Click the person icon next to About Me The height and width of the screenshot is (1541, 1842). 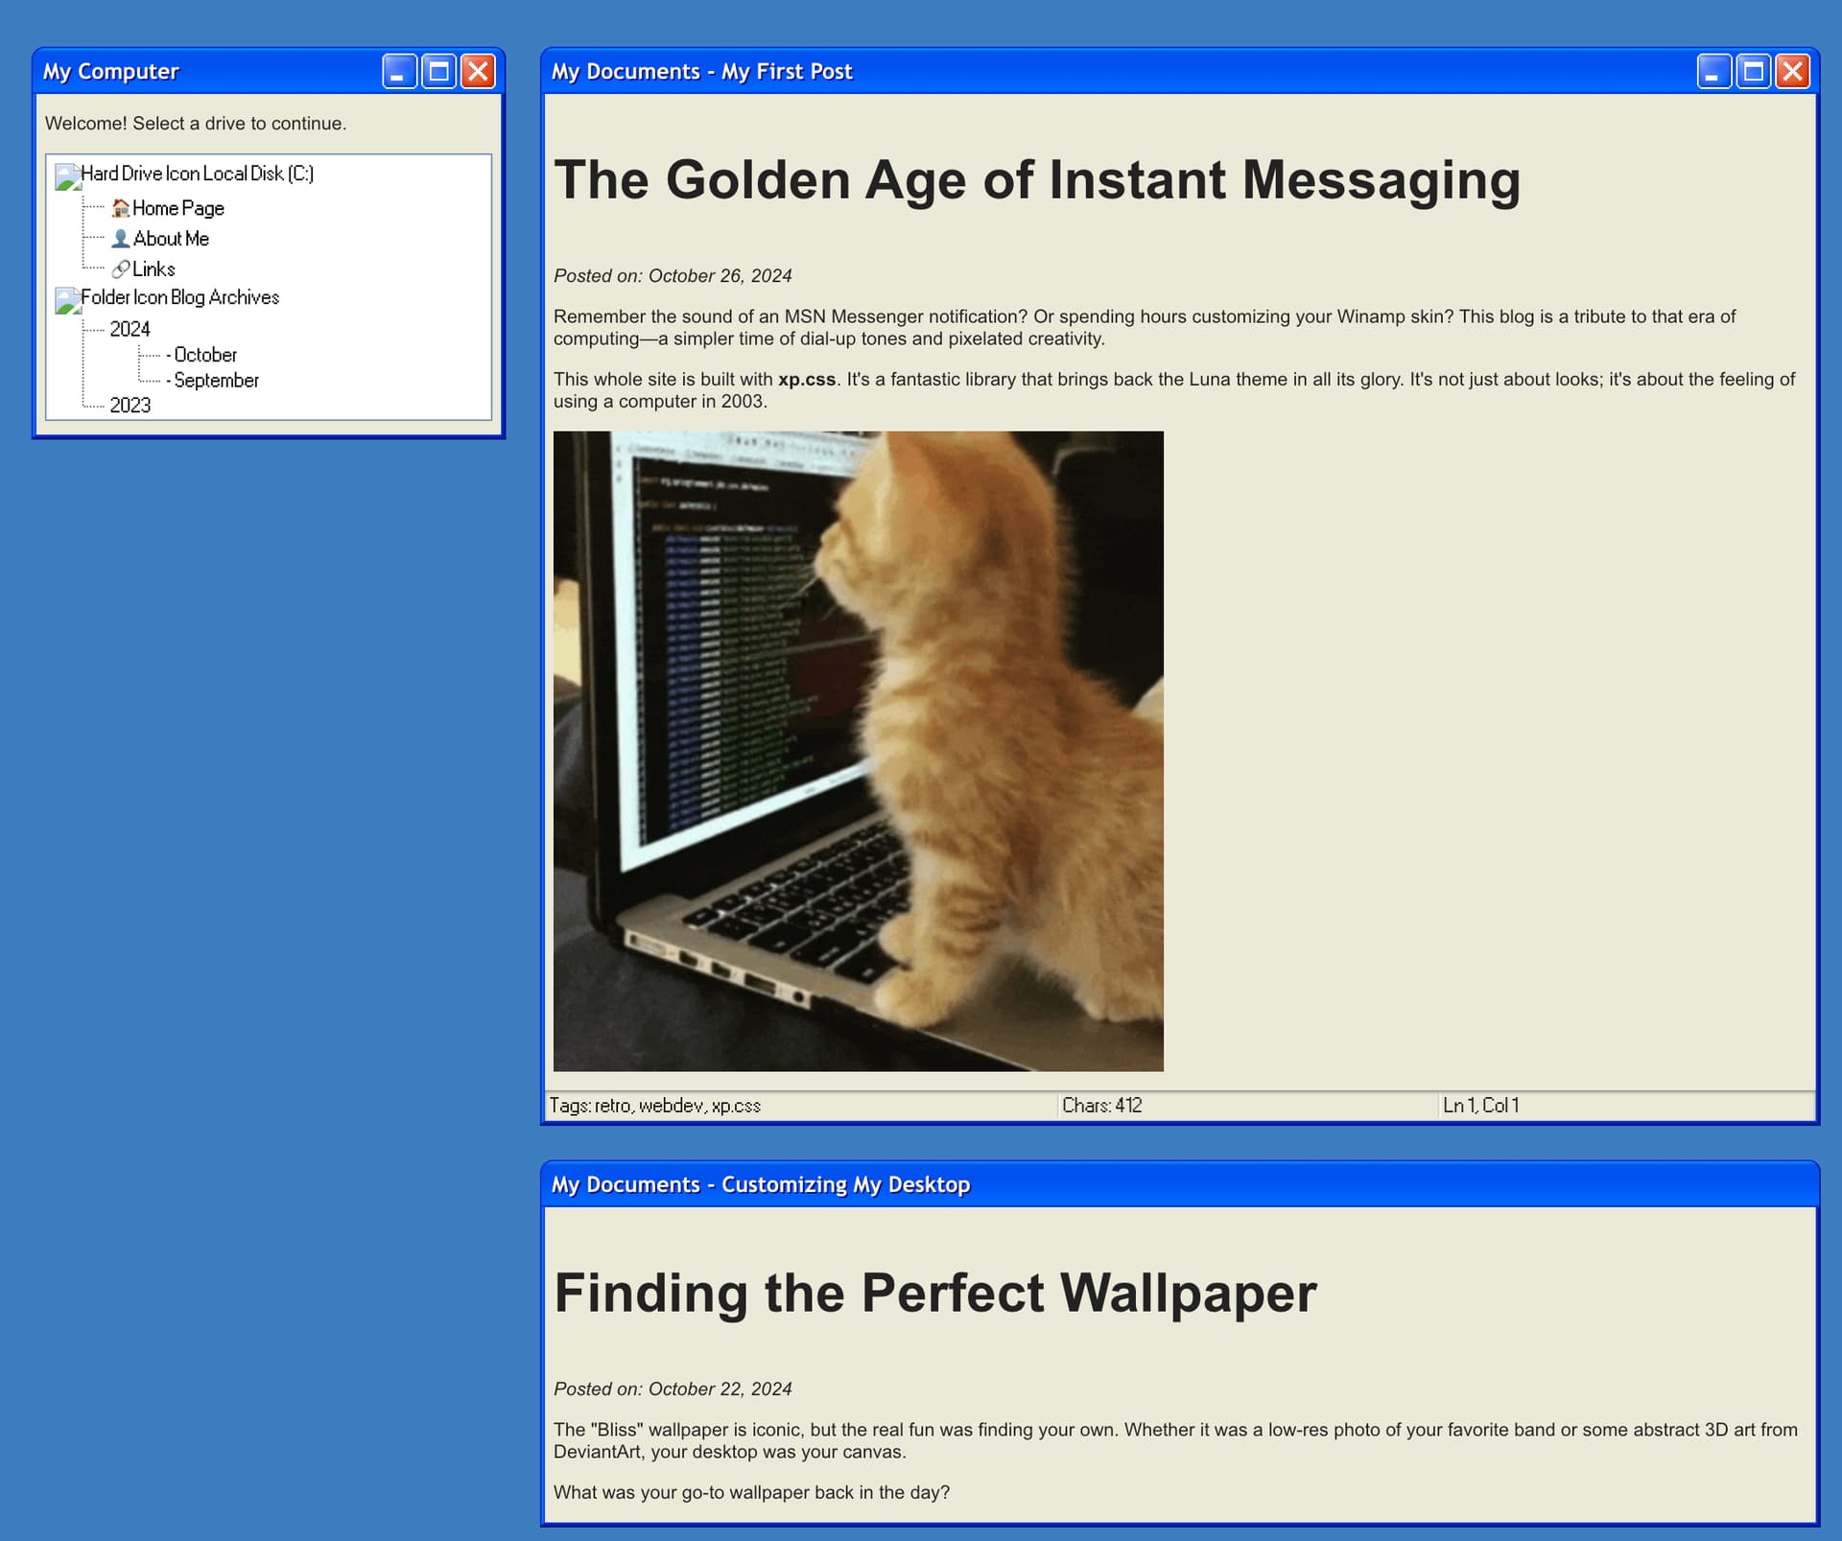[x=120, y=239]
